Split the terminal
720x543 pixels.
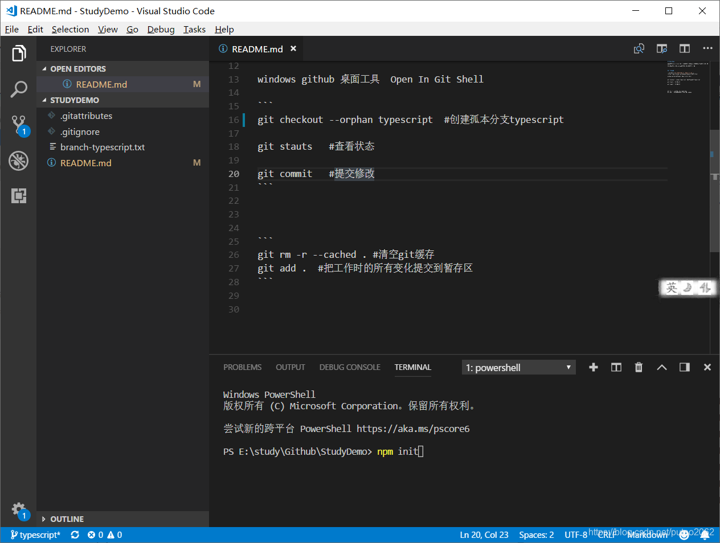coord(616,367)
